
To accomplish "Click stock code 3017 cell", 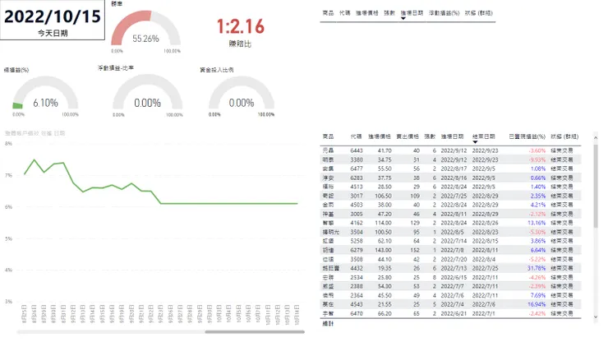I will tap(357, 196).
